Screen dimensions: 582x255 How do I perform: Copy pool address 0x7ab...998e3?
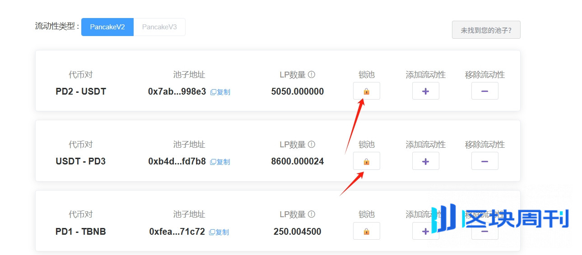(220, 92)
